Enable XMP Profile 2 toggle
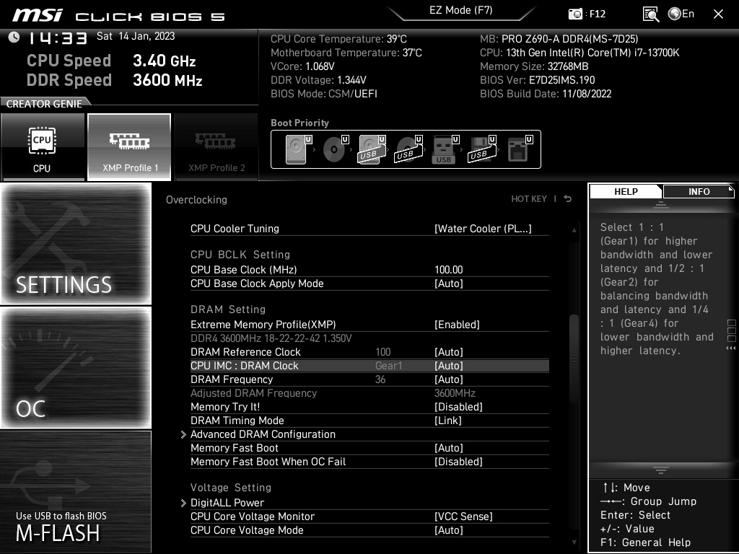Viewport: 739px width, 554px height. (217, 147)
